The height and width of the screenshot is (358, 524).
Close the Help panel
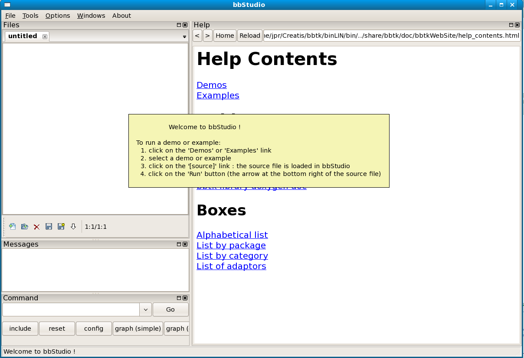tap(517, 25)
